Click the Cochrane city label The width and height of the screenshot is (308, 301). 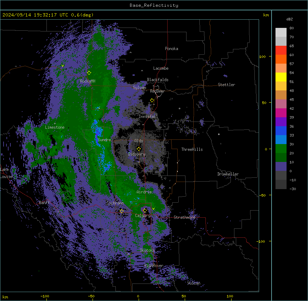click(x=115, y=203)
